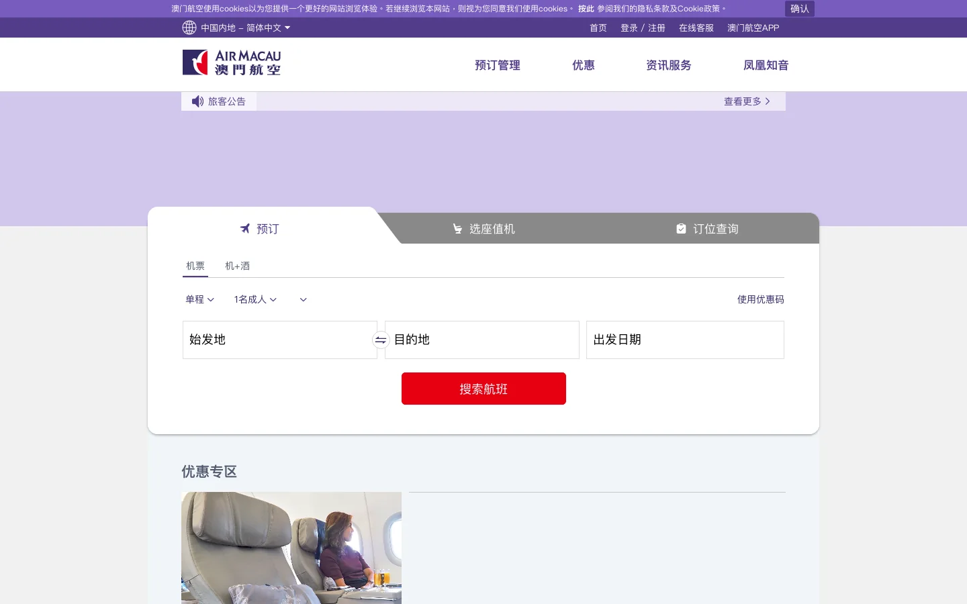This screenshot has width=967, height=604.
Task: Select the 机票 sub-tab
Action: pyautogui.click(x=195, y=266)
